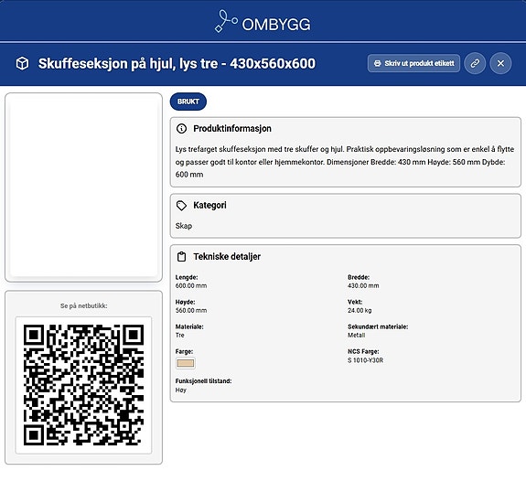
Task: Click the empty product image area
Action: tap(83, 187)
